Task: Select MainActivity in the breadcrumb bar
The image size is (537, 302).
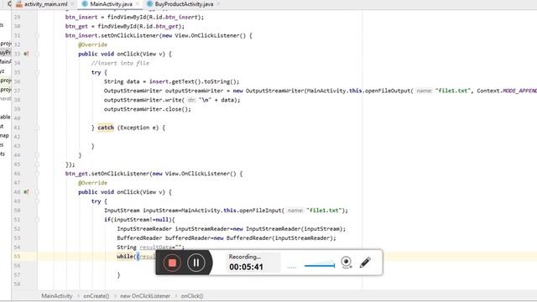Action: click(x=57, y=296)
